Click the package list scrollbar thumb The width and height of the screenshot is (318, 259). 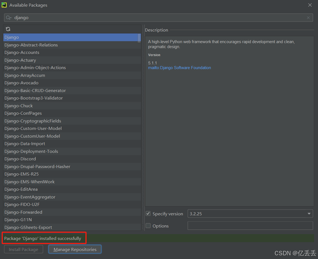(x=139, y=38)
